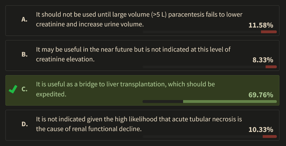Select answer letter A
This screenshot has width=286, height=146.
click(24, 20)
